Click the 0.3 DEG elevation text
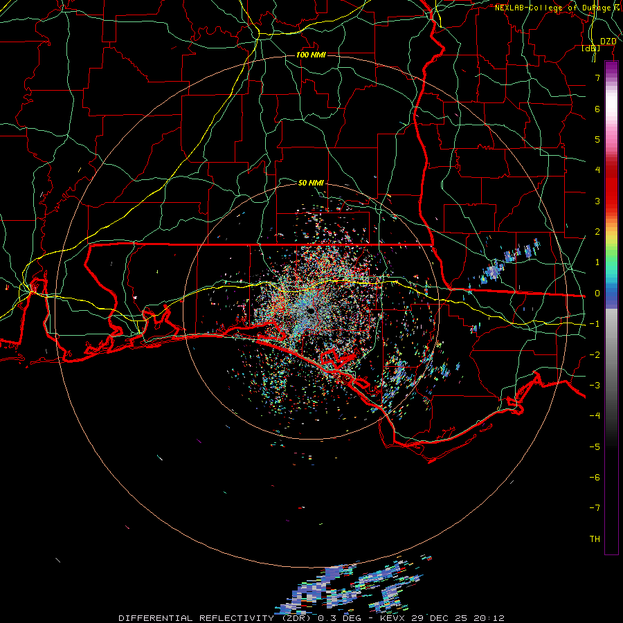The image size is (623, 623). 340,618
